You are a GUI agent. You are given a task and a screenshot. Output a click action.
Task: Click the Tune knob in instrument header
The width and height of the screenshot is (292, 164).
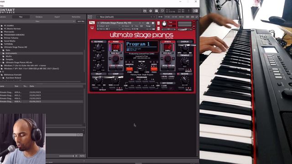tap(164, 24)
